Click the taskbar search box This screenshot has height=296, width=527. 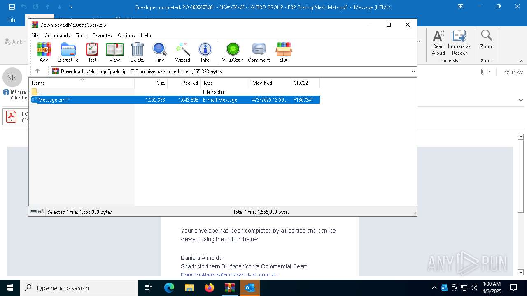79,288
